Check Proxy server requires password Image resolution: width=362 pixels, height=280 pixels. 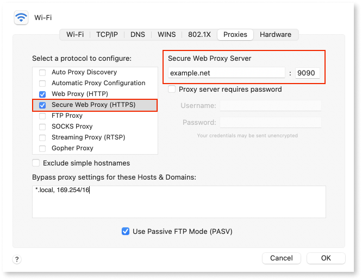(x=172, y=89)
